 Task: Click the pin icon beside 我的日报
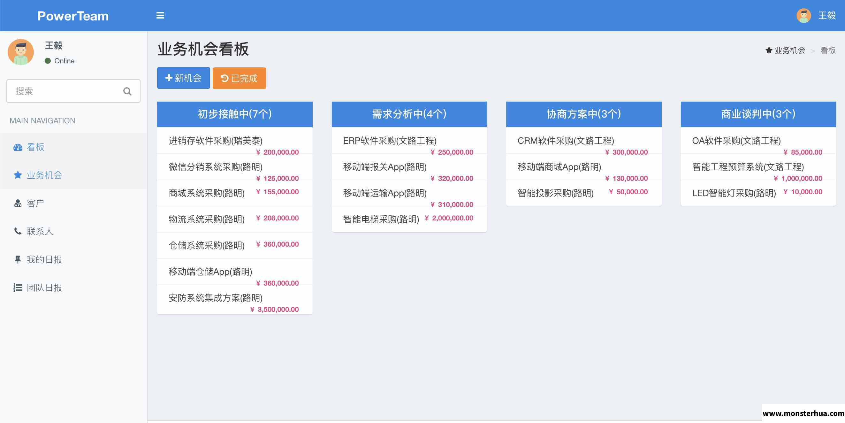point(18,259)
